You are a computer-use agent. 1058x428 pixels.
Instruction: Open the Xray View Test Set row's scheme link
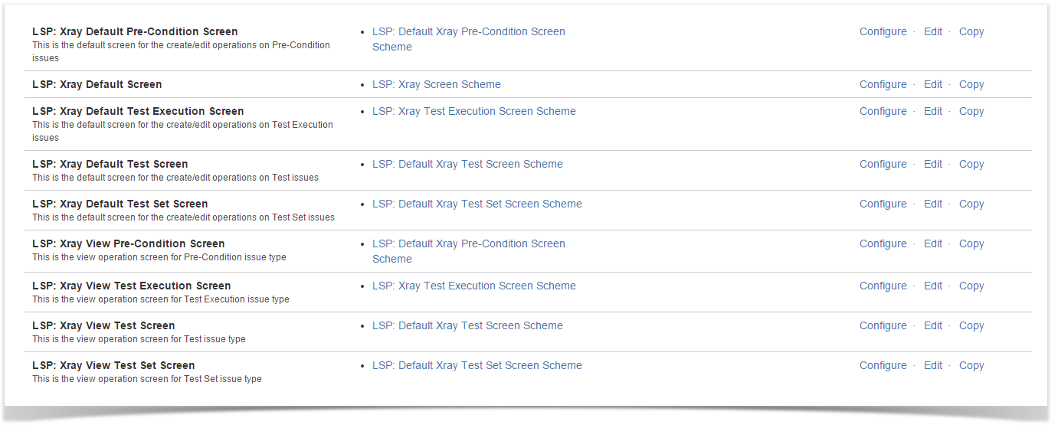477,365
